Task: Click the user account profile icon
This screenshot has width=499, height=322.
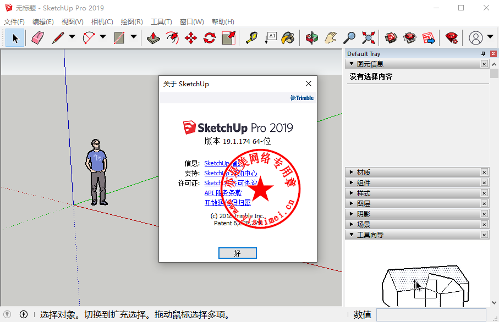Action: click(x=476, y=38)
